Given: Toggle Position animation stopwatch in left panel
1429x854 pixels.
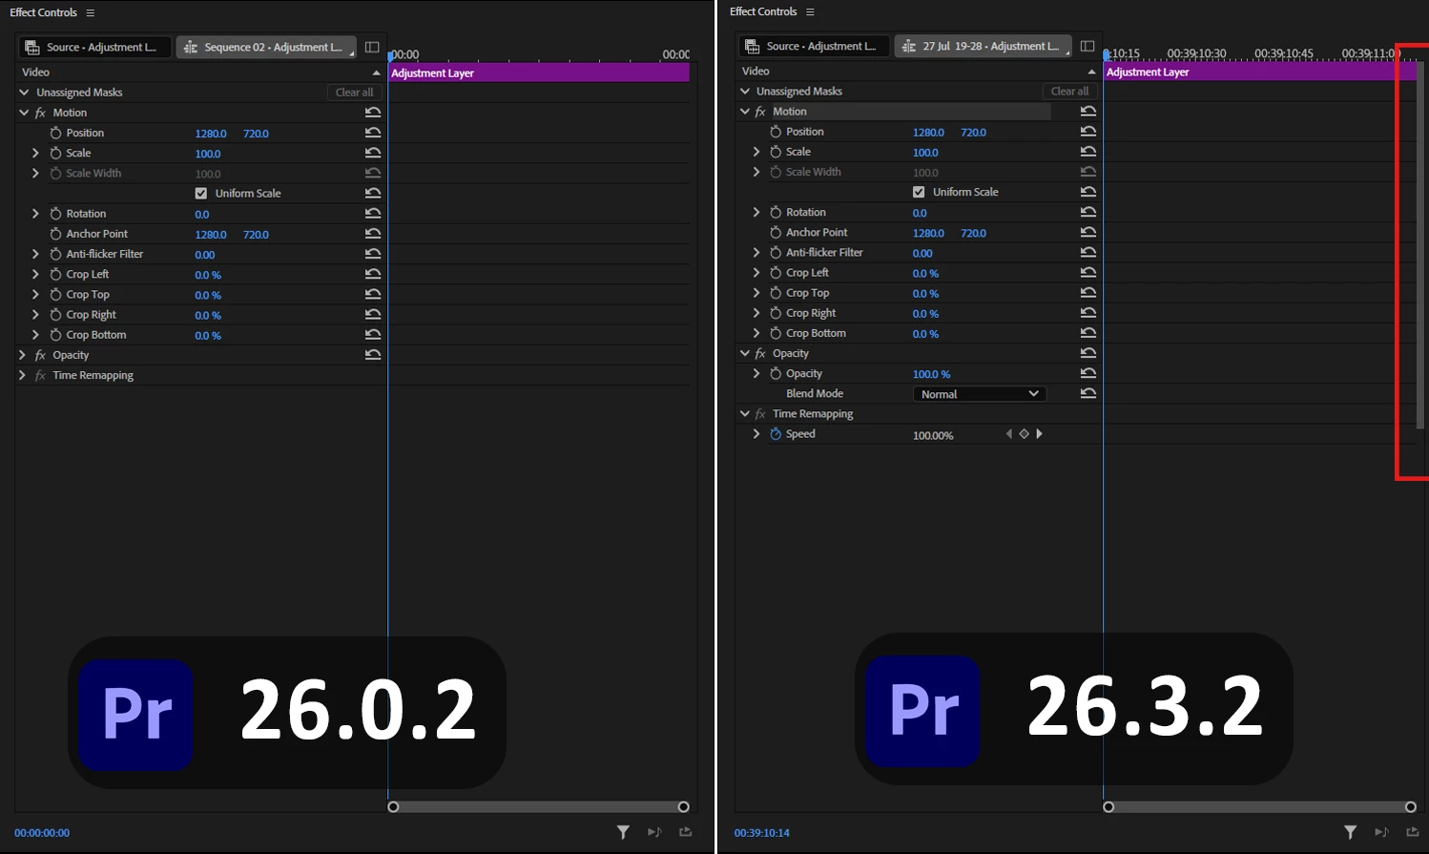Looking at the screenshot, I should pyautogui.click(x=55, y=133).
